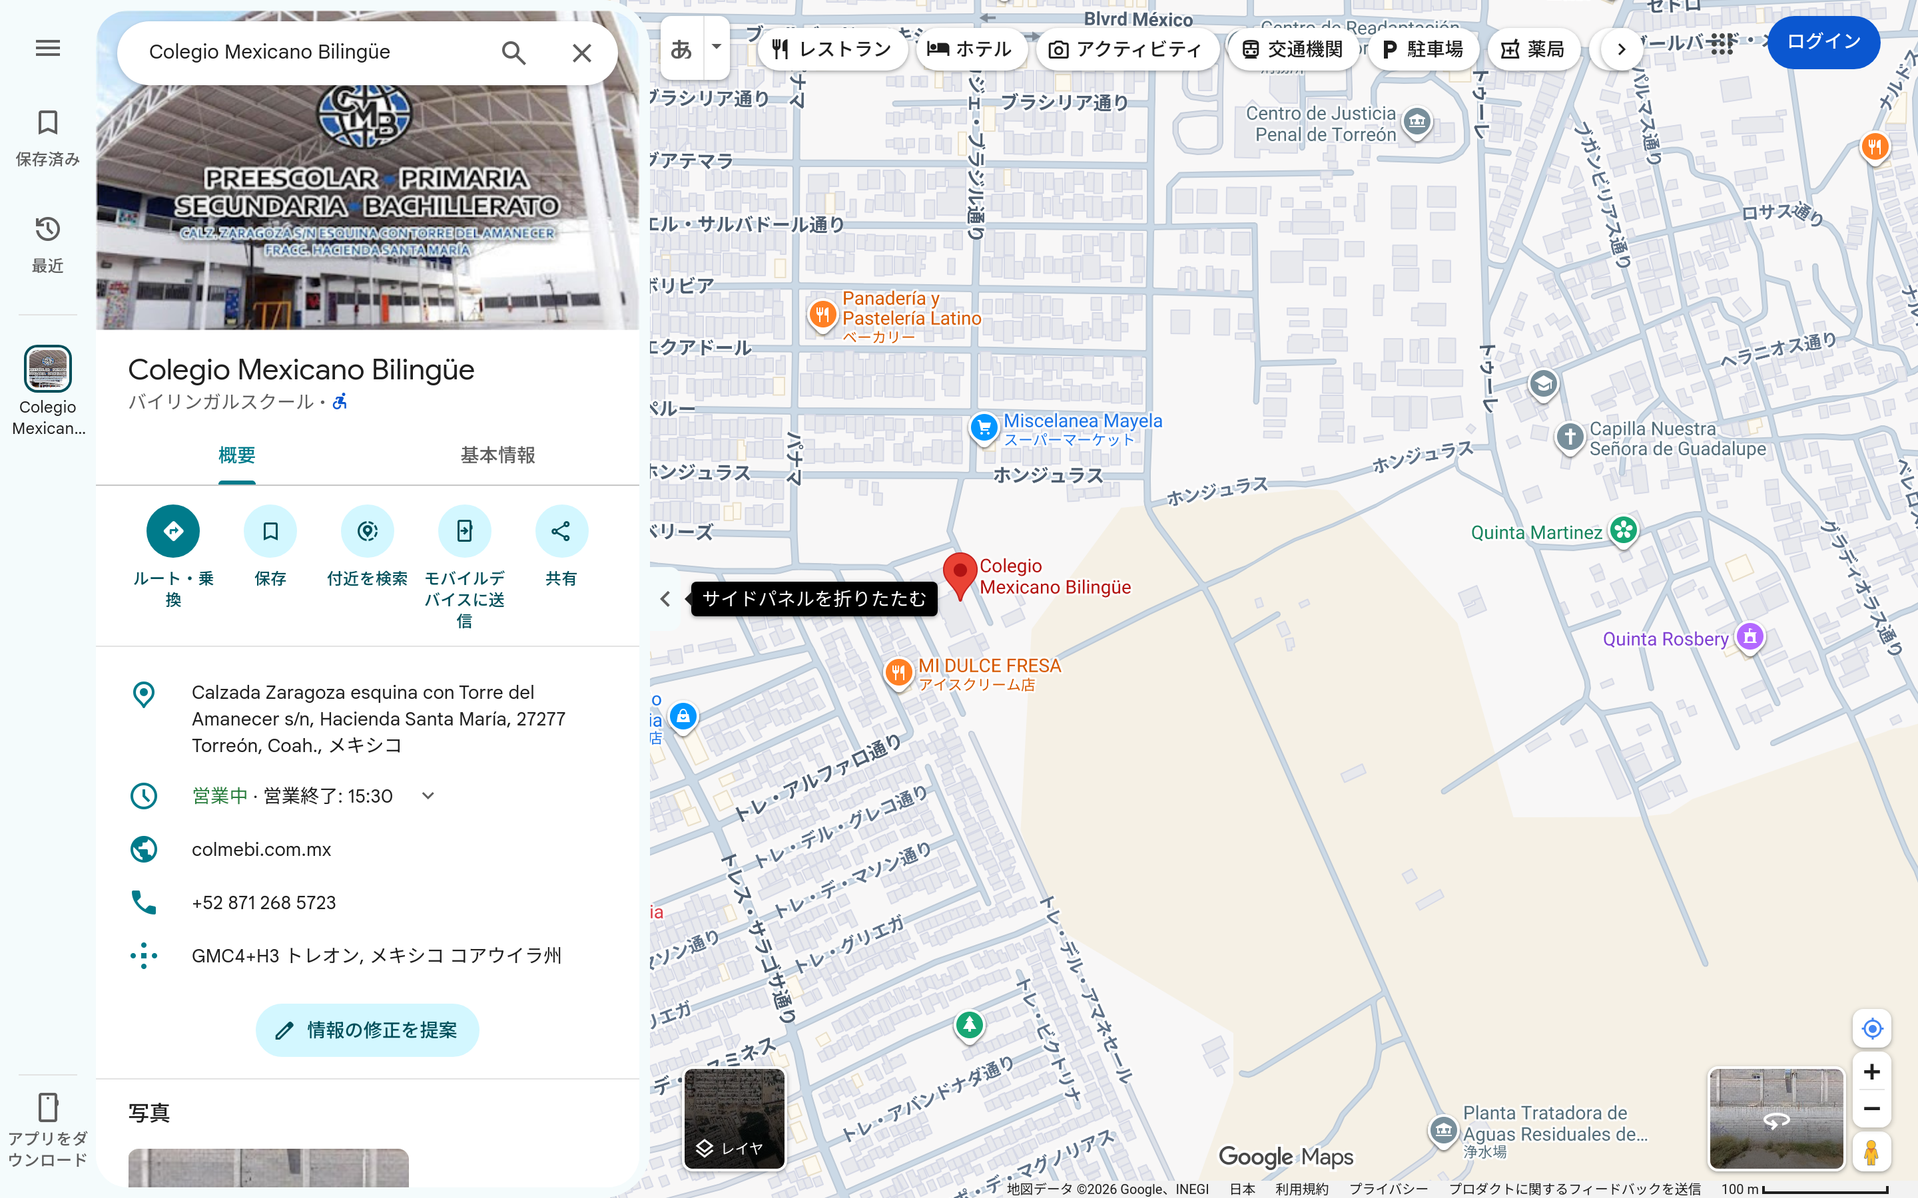Click the Save (保存) place icon
1918x1198 pixels.
(x=270, y=531)
